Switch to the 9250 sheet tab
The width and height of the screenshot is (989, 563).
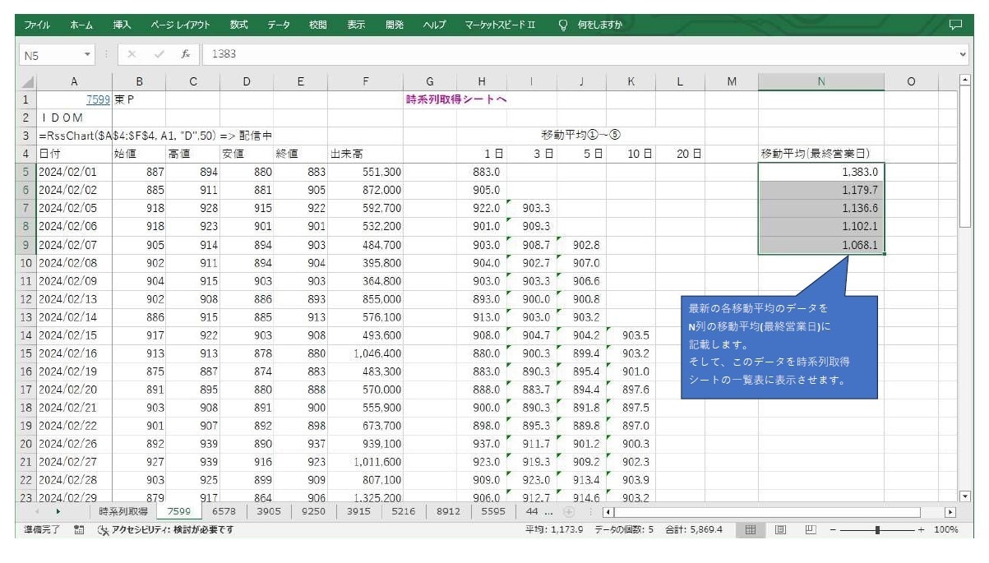(x=313, y=511)
